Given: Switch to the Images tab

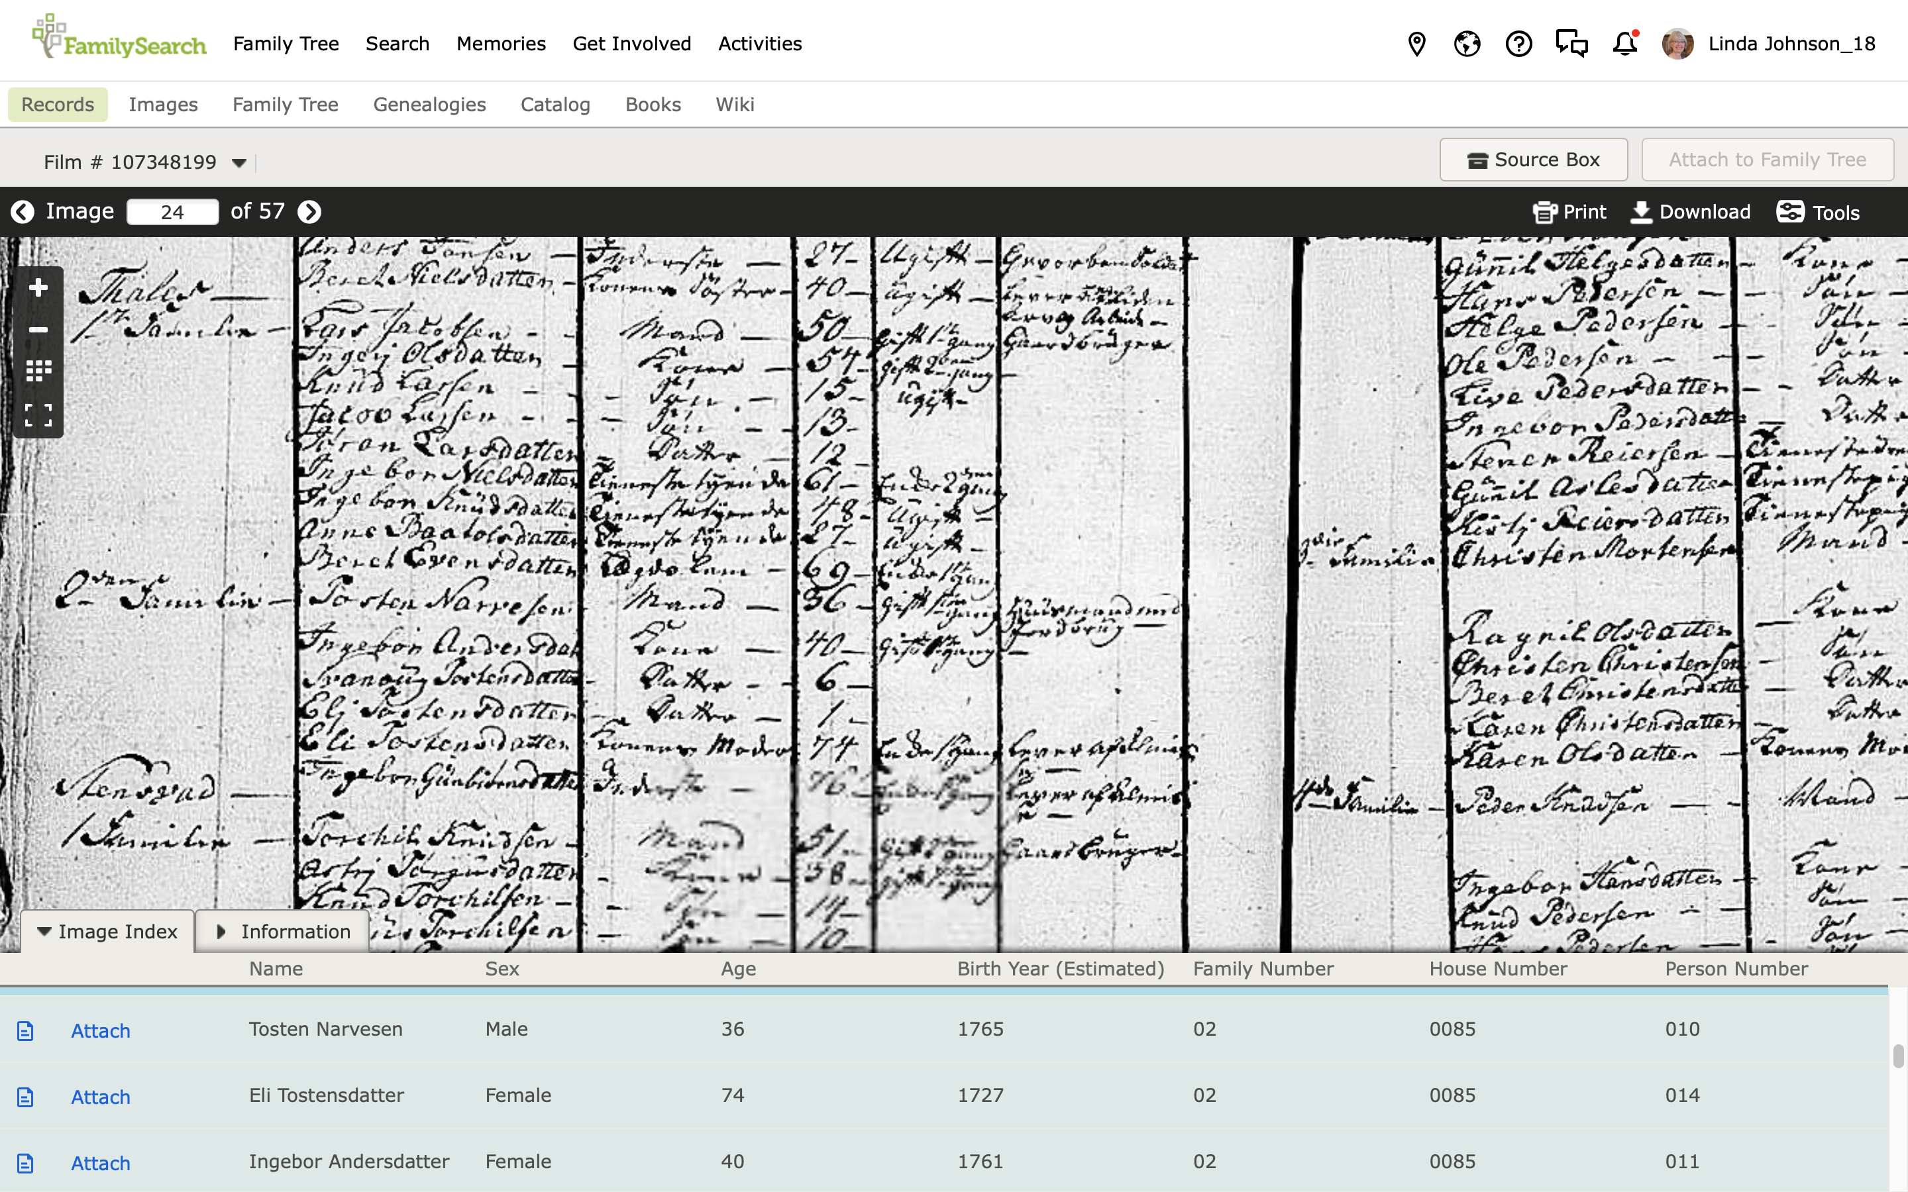Looking at the screenshot, I should 163,105.
